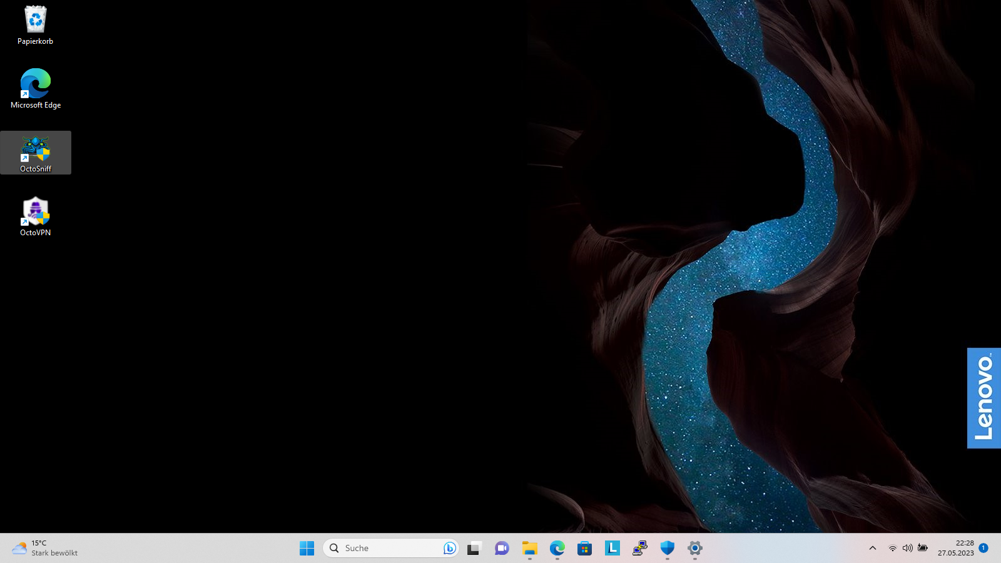Viewport: 1001px width, 563px height.
Task: Select the Microsoft Edge desktop shortcut
Action: coord(36,89)
